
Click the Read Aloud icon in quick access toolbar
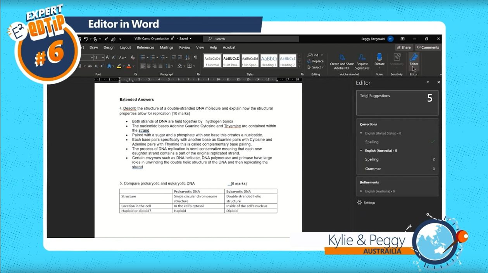click(x=113, y=39)
